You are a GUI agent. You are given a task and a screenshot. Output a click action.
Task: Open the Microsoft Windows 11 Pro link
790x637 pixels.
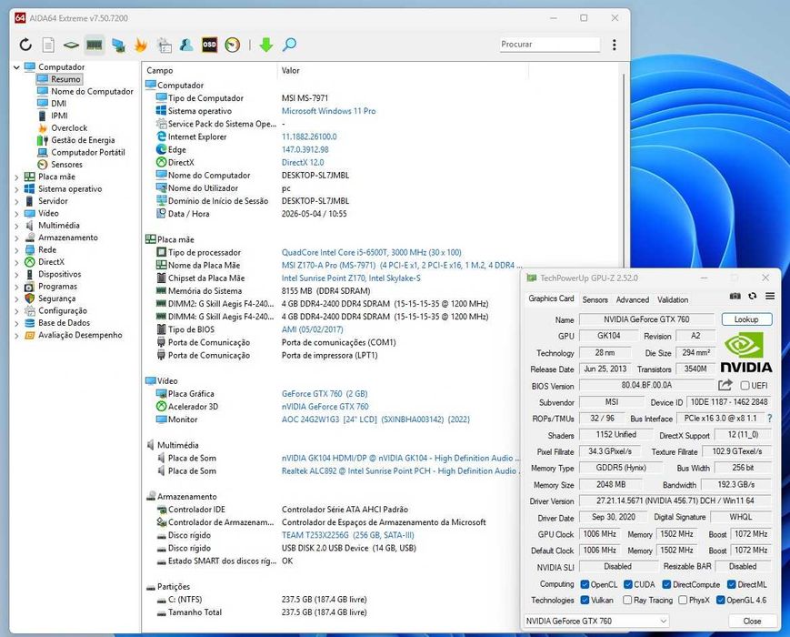click(328, 111)
